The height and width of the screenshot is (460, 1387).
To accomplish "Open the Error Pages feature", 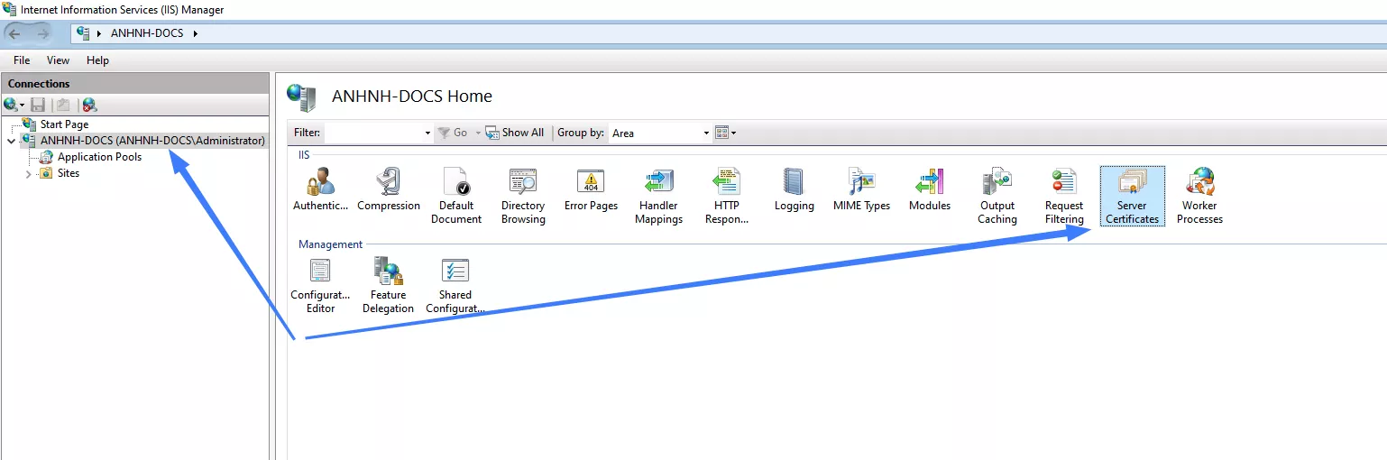I will 591,184.
